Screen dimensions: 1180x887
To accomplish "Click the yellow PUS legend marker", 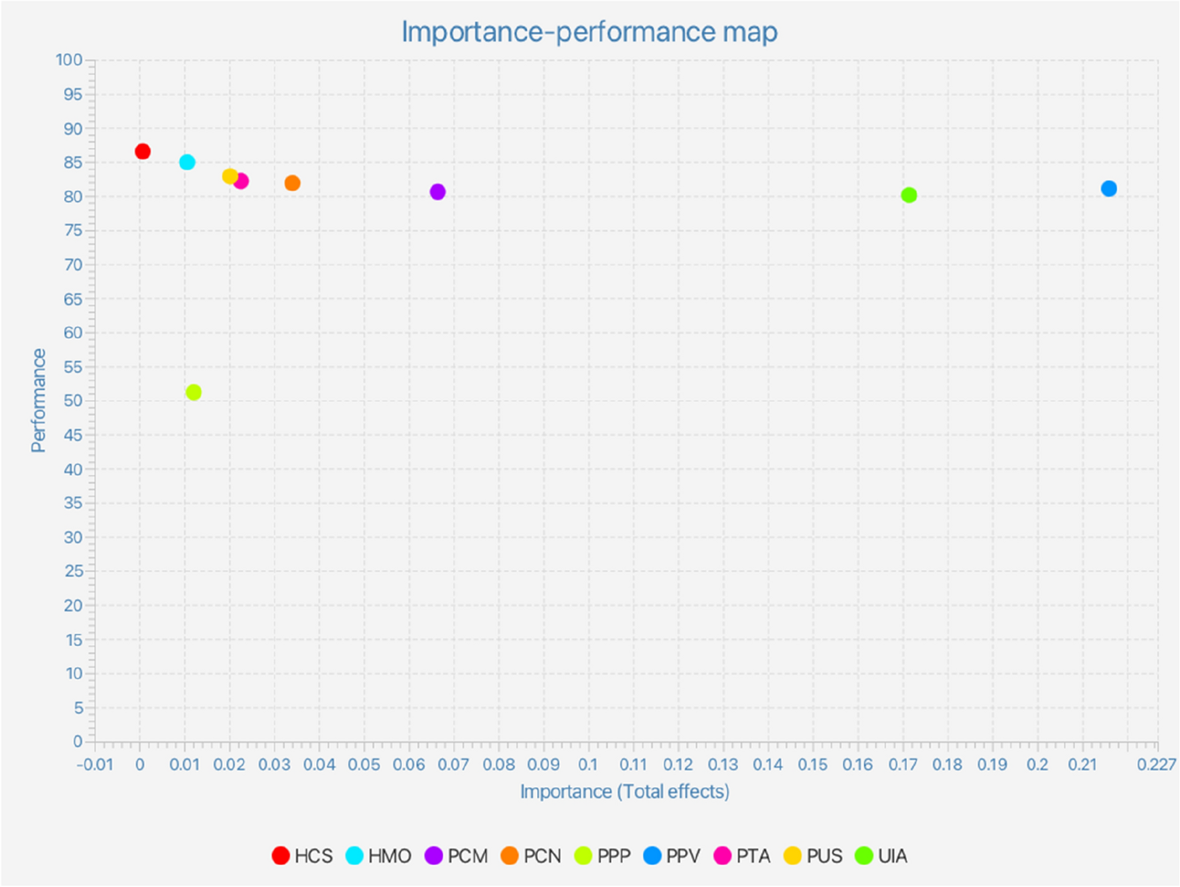I will coord(793,856).
